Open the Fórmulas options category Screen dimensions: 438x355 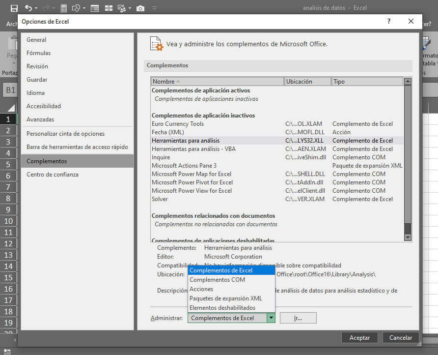tap(39, 53)
